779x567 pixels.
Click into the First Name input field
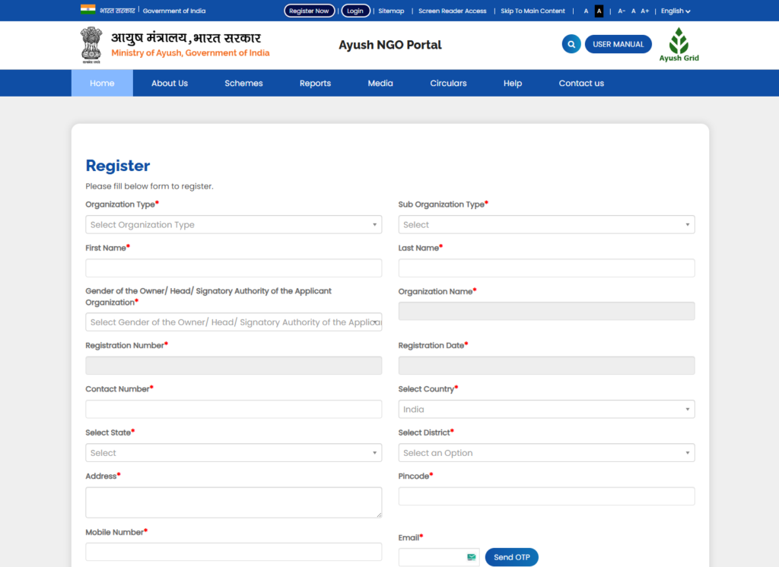234,268
